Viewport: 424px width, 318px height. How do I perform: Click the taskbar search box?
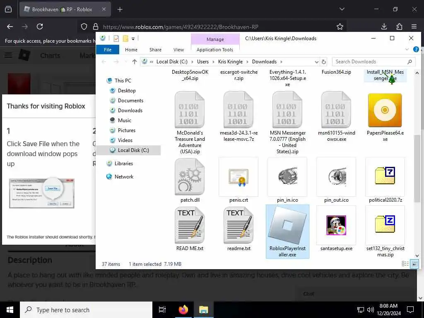tap(86, 310)
